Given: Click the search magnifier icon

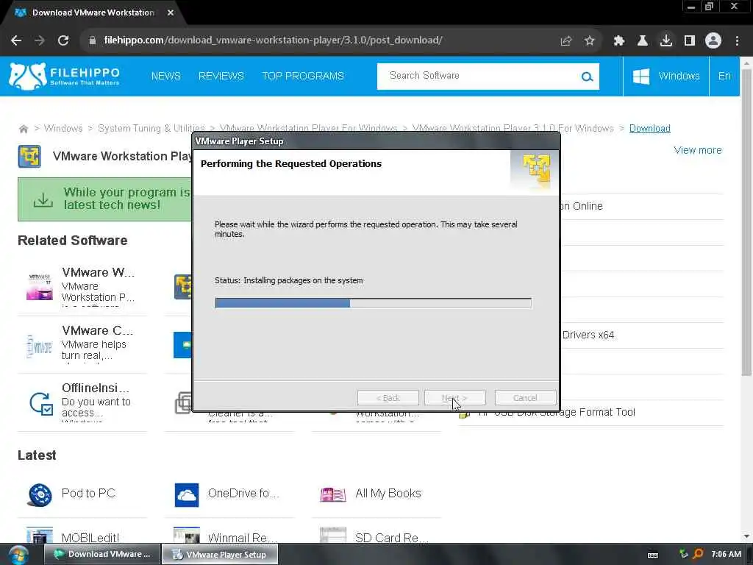Looking at the screenshot, I should pos(587,77).
